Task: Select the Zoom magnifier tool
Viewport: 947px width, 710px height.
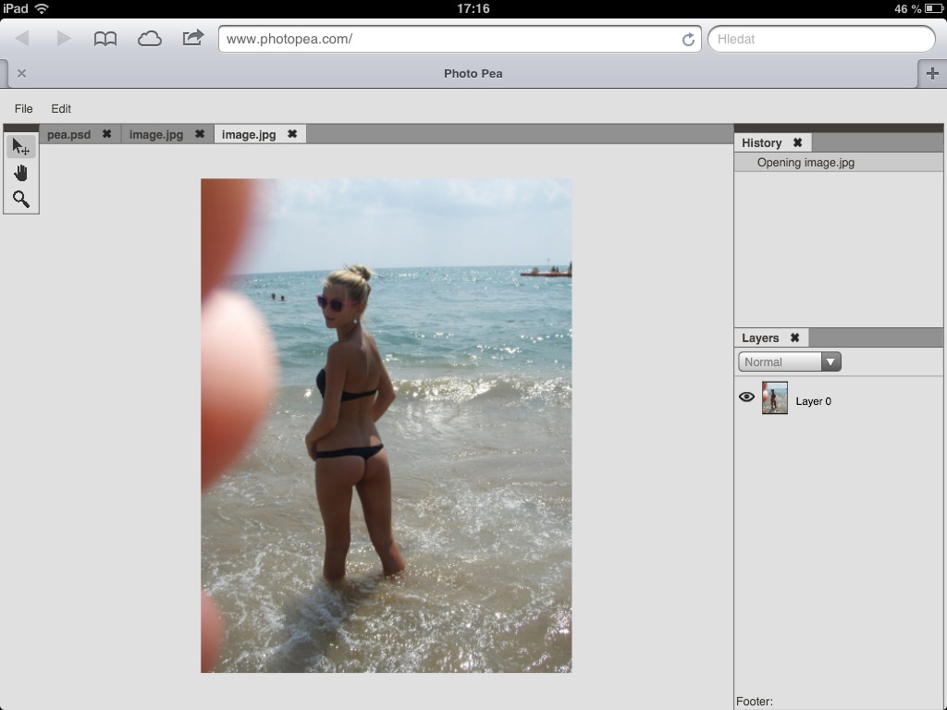Action: point(21,200)
